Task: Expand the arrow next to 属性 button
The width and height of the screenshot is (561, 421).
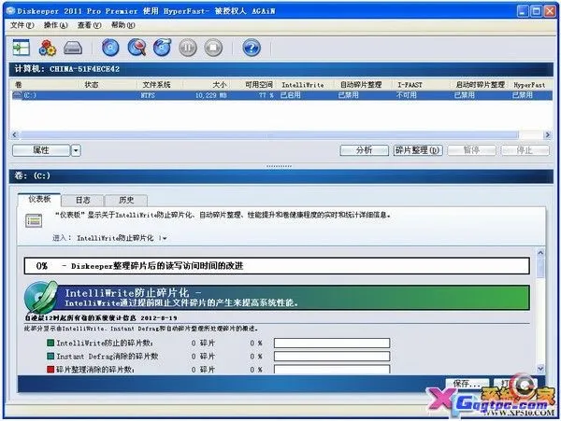Action: (76, 150)
